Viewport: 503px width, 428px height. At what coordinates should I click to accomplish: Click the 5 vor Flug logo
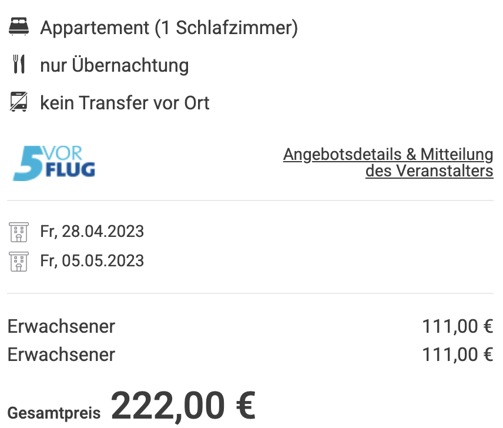[54, 163]
